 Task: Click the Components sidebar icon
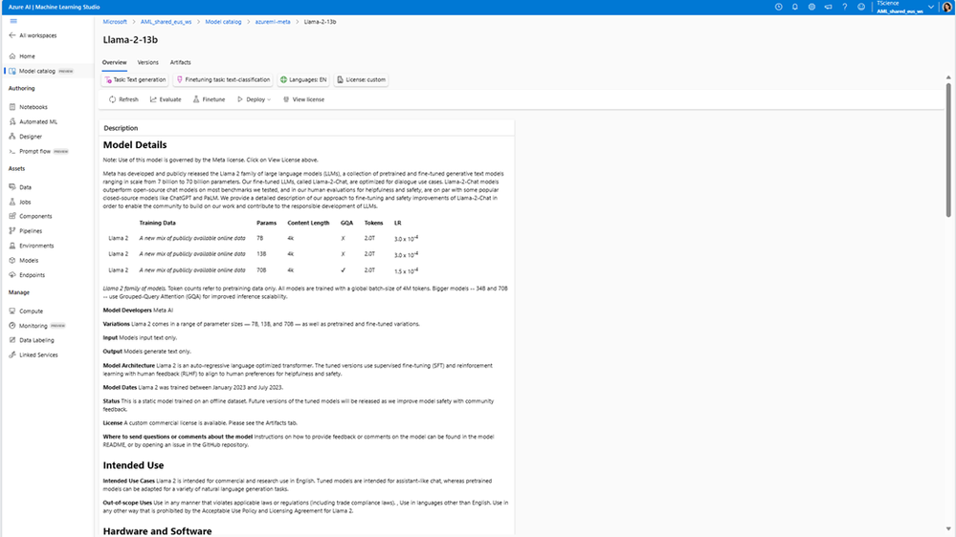(x=12, y=216)
